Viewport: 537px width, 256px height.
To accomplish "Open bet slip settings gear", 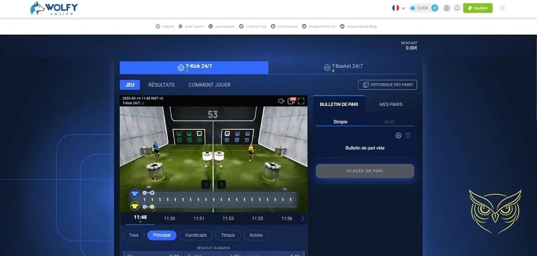I will click(x=398, y=135).
